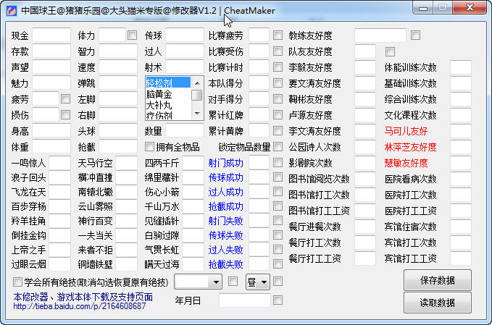This screenshot has height=325, width=492.
Task: Toggle the 队友友好度 checkbox
Action: 390,51
